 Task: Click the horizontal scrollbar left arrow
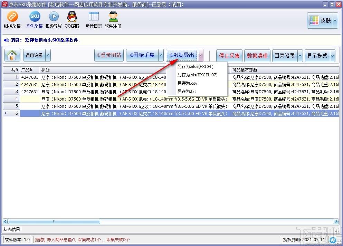click(5, 221)
